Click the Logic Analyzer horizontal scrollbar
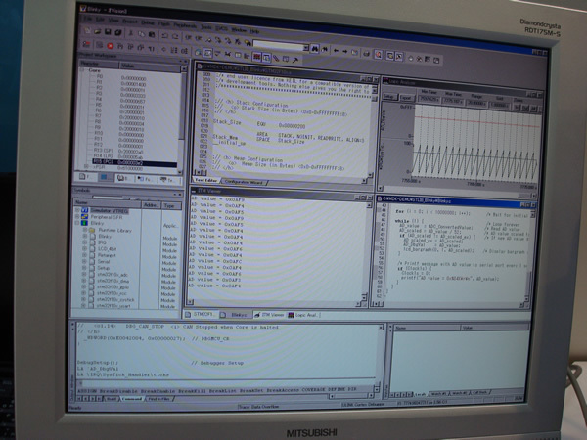Screen dimensions: 587x440 click(x=458, y=192)
